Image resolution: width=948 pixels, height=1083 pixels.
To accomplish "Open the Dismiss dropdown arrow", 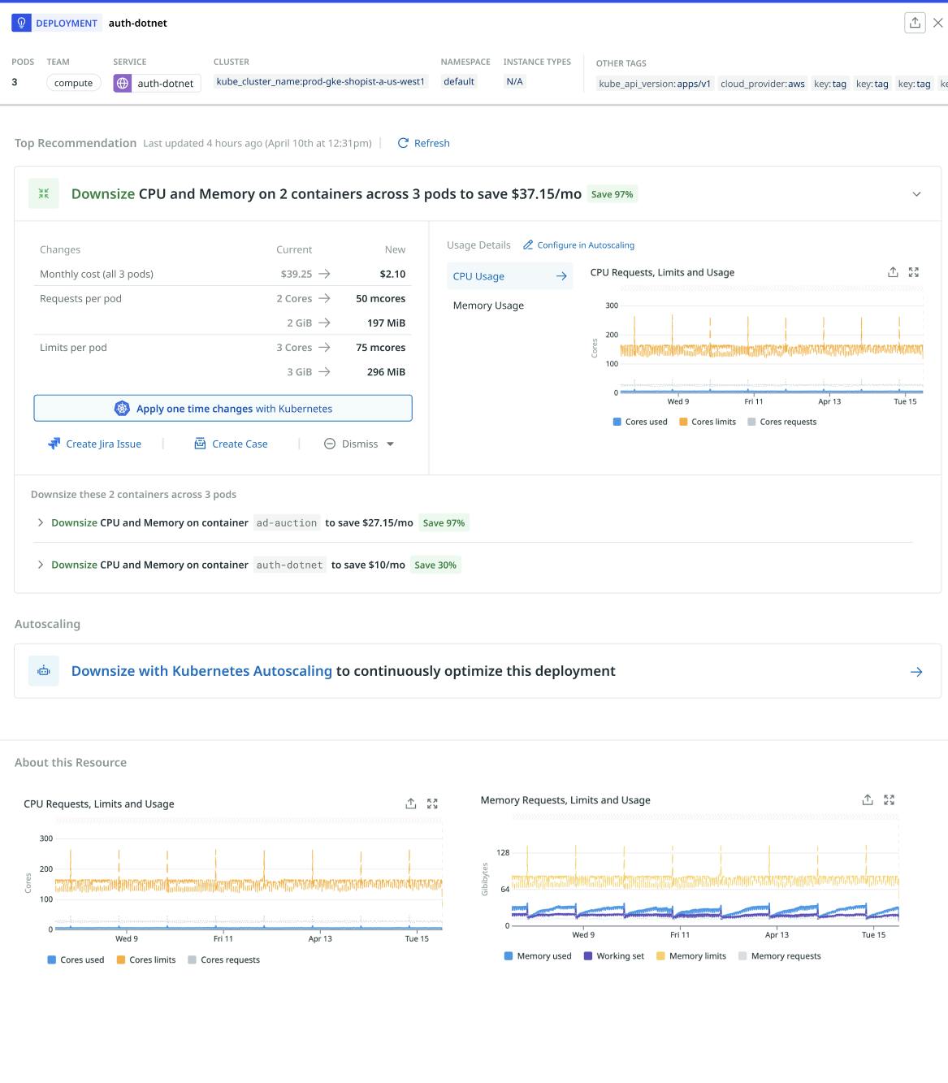I will (391, 444).
